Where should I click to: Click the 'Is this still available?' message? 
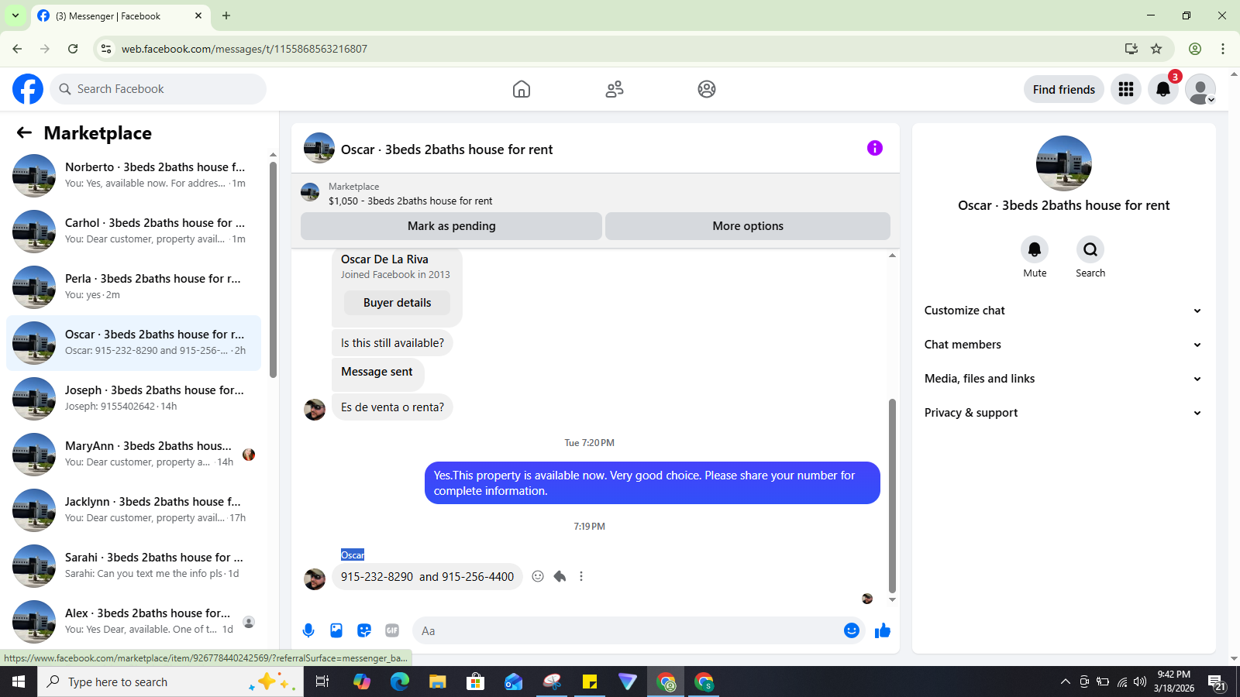(392, 343)
